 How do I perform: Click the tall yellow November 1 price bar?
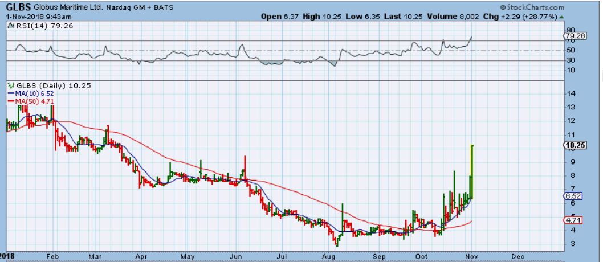pyautogui.click(x=472, y=171)
